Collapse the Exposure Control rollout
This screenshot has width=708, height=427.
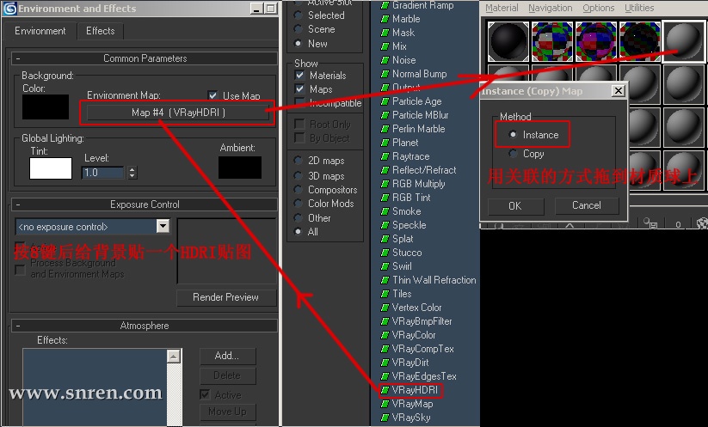(x=145, y=204)
